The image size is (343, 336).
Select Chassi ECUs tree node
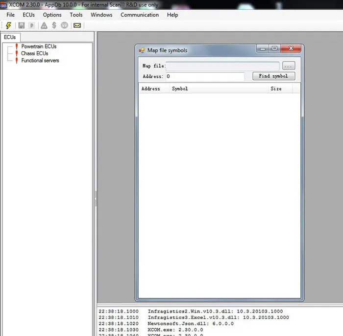pyautogui.click(x=35, y=53)
